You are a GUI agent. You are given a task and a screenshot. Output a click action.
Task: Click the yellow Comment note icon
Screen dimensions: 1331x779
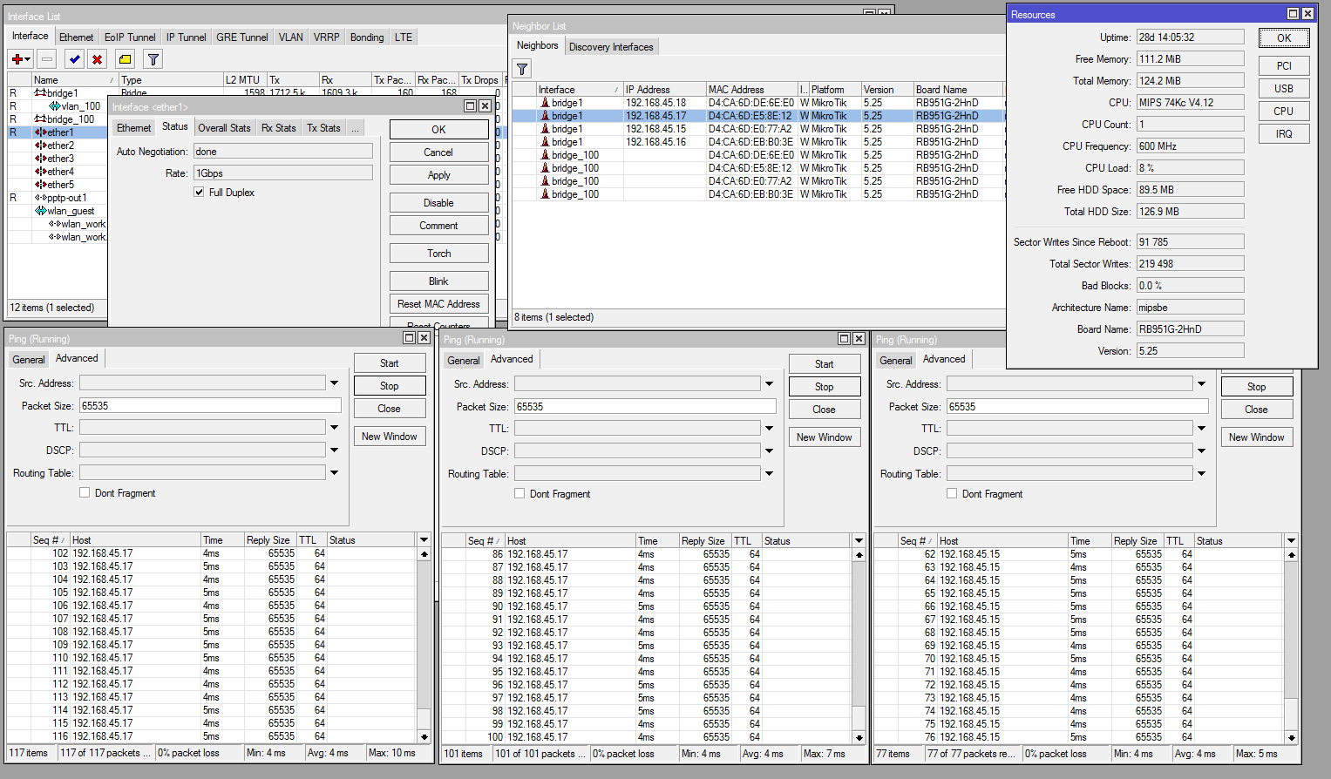click(x=126, y=59)
